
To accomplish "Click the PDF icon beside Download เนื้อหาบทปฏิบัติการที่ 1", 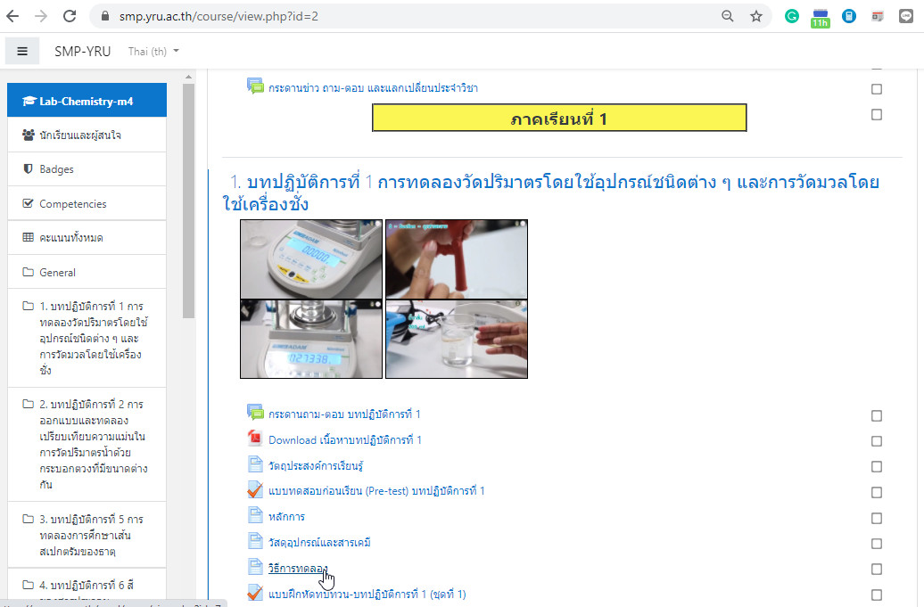I will coord(255,439).
